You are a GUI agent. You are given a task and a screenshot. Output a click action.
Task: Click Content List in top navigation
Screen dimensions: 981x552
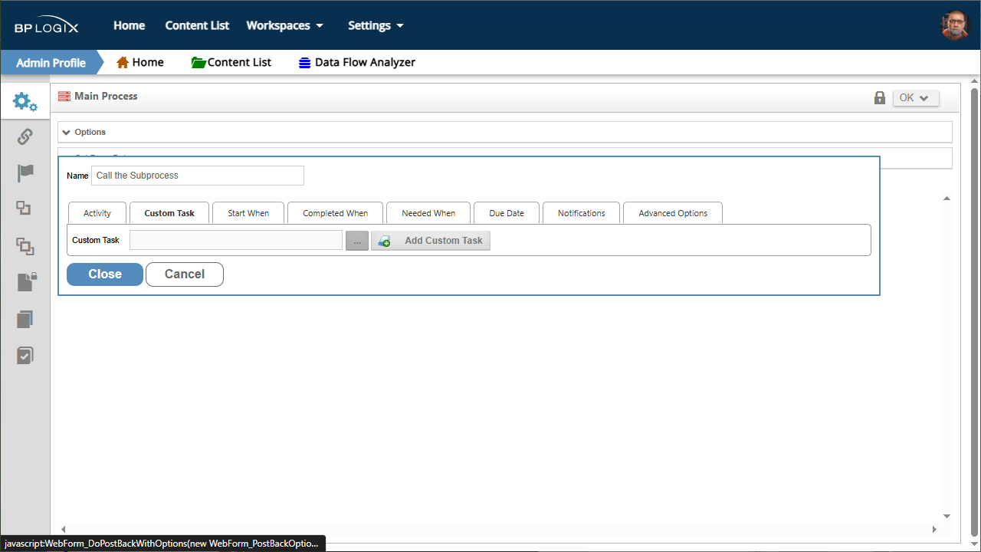pyautogui.click(x=197, y=25)
